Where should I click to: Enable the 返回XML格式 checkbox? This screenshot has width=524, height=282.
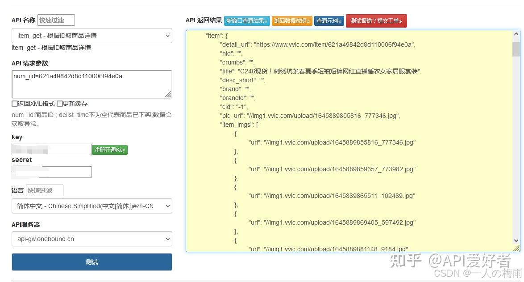(x=15, y=103)
